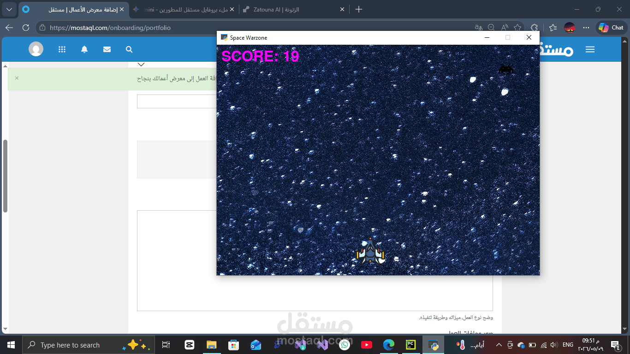
Task: Click the alien enemy in Space Warzone
Action: click(506, 69)
